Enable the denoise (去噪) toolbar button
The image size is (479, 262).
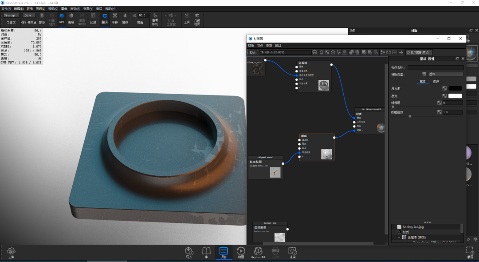[x=71, y=19]
